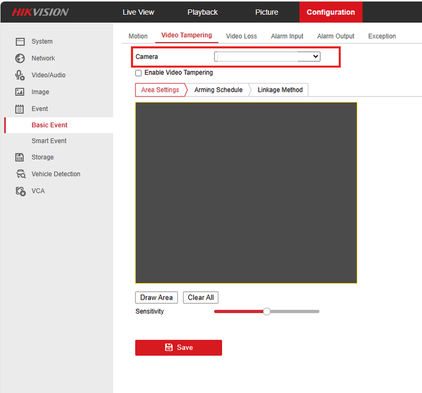
Task: Select the System icon in the sidebar
Action: coord(20,41)
